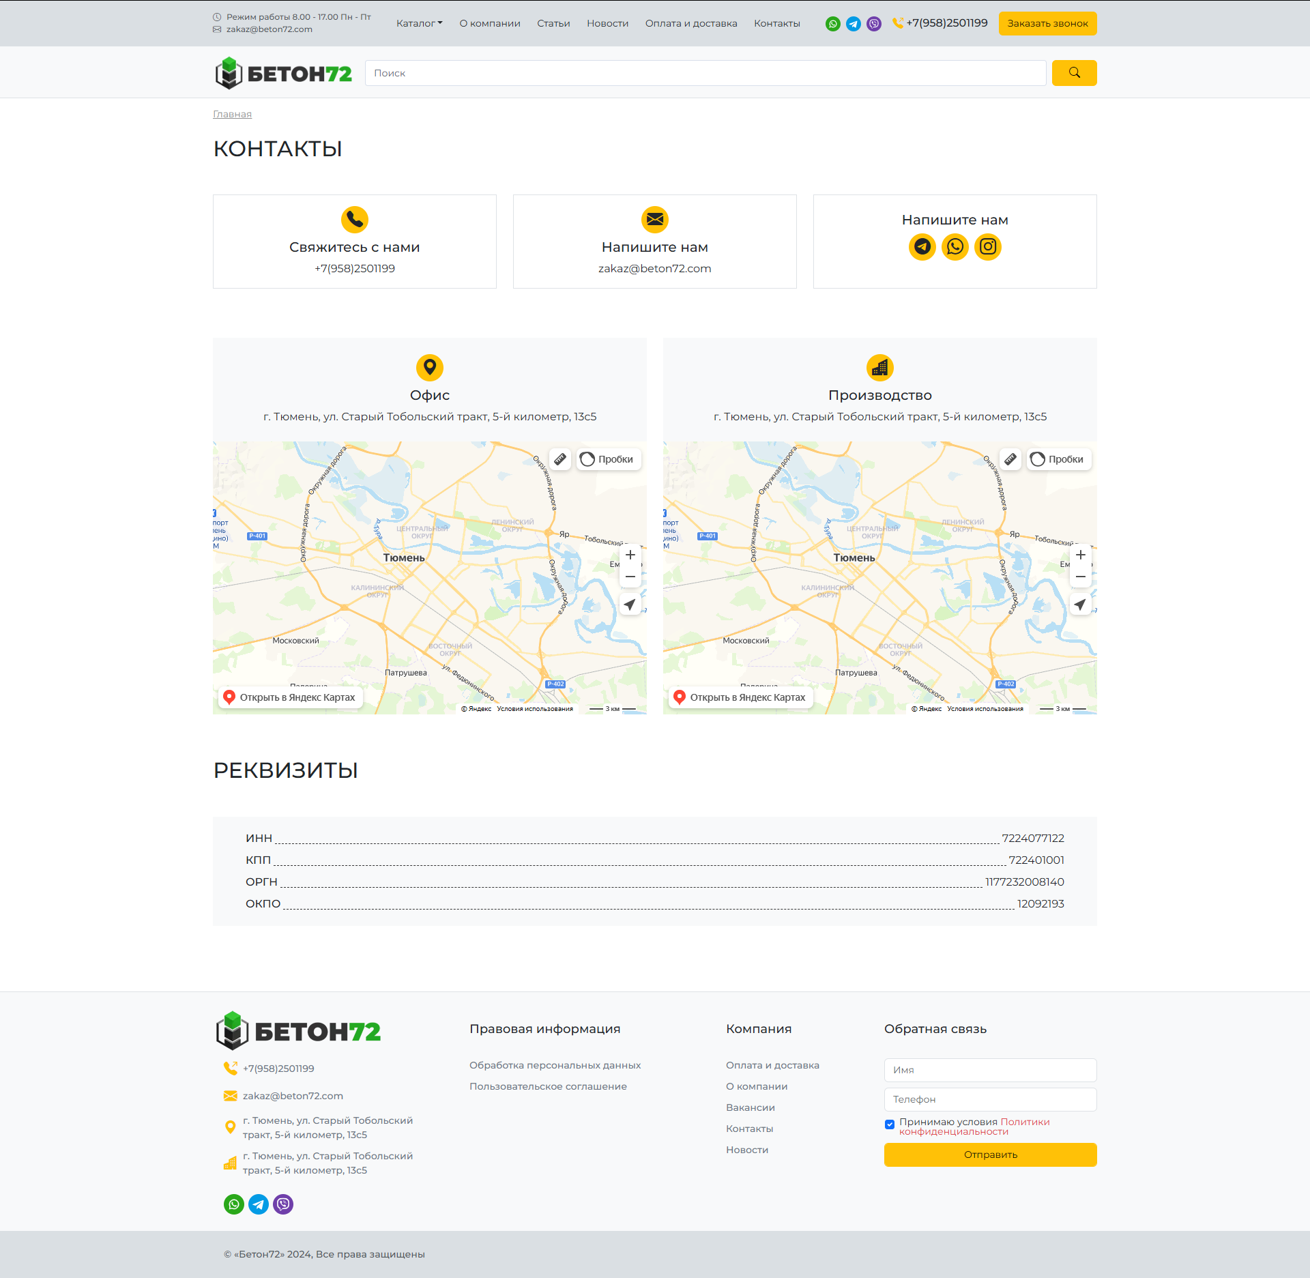Open Telegram icon in footer

pyautogui.click(x=259, y=1204)
